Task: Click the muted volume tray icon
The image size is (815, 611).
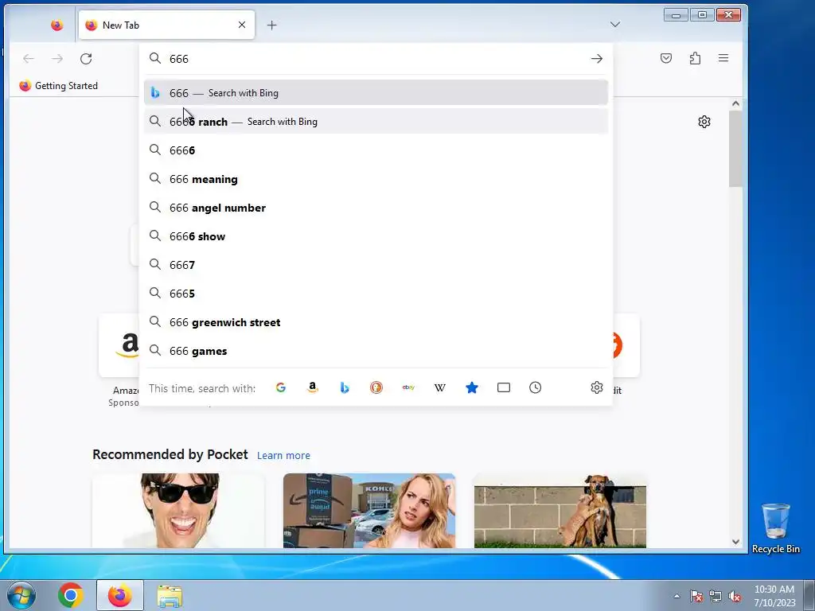Action: [735, 596]
